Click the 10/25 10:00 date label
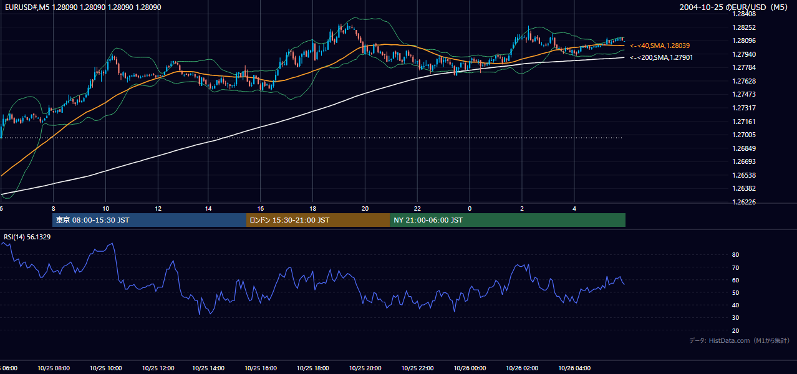797x374 pixels. coord(105,368)
